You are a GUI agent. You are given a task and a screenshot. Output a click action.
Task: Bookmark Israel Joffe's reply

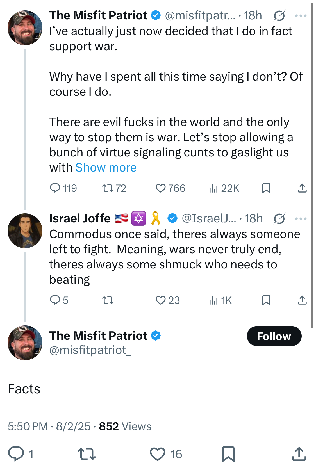tap(266, 300)
